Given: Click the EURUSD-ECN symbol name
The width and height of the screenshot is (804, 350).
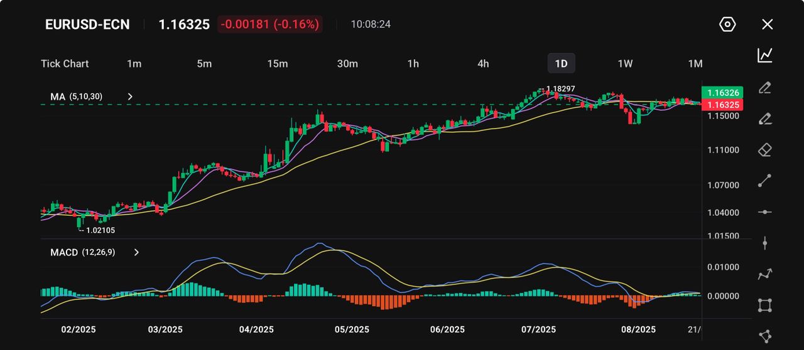Looking at the screenshot, I should coord(87,24).
